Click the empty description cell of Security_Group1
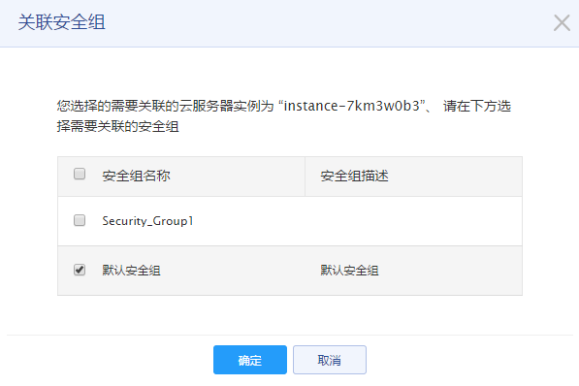The width and height of the screenshot is (579, 386). 413,221
